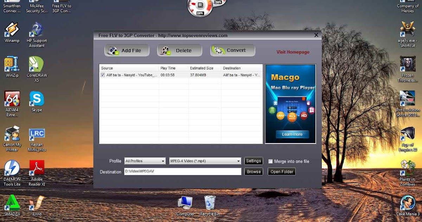The image size is (422, 222).
Task: Open the Age of Empires III icon
Action: [408, 138]
